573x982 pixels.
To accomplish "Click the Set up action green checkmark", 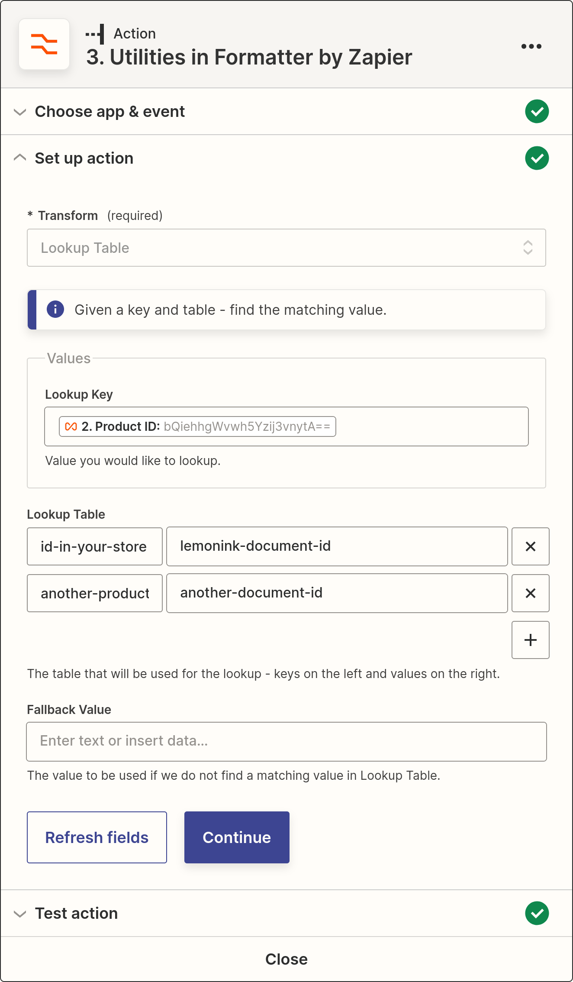I will click(537, 158).
